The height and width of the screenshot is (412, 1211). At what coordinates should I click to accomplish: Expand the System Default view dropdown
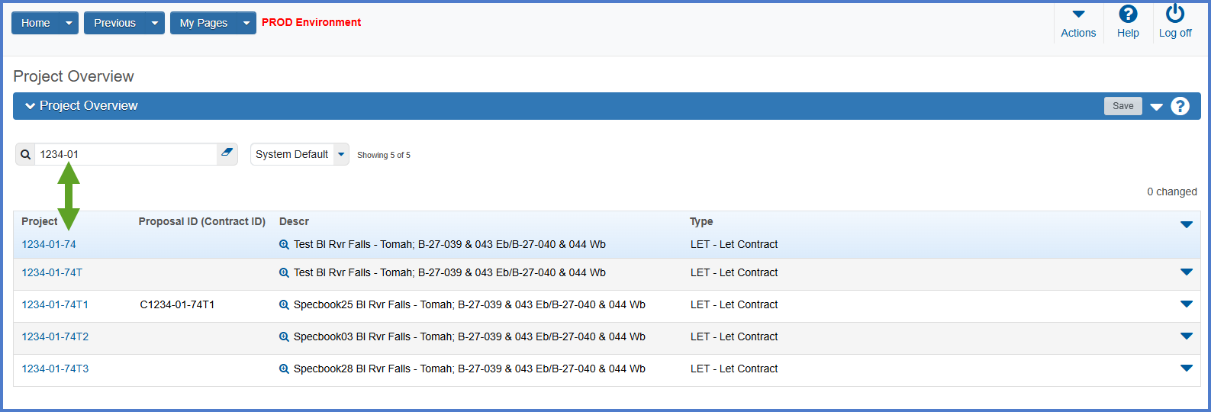click(x=341, y=154)
